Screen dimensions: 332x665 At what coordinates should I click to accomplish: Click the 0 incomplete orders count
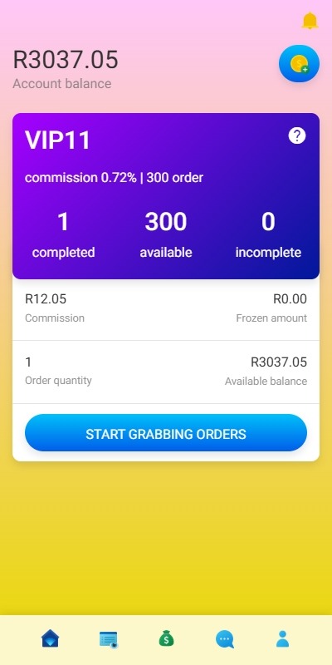(268, 222)
